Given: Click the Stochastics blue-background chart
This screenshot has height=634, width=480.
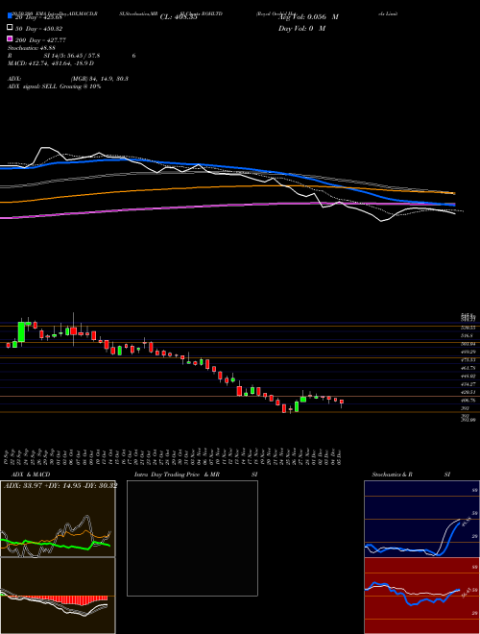Looking at the screenshot, I should pyautogui.click(x=421, y=519).
